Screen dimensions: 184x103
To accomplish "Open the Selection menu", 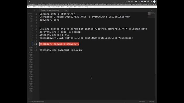I will tap(41, 7).
